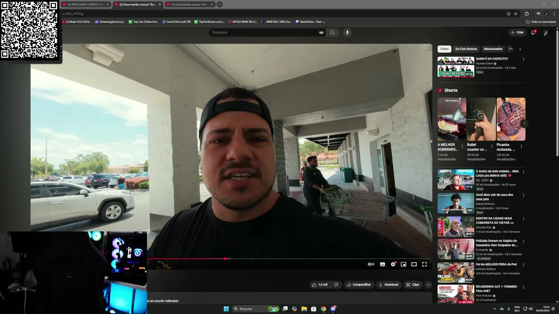Toggle autoplay in the video player
559x314 pixels.
371,264
